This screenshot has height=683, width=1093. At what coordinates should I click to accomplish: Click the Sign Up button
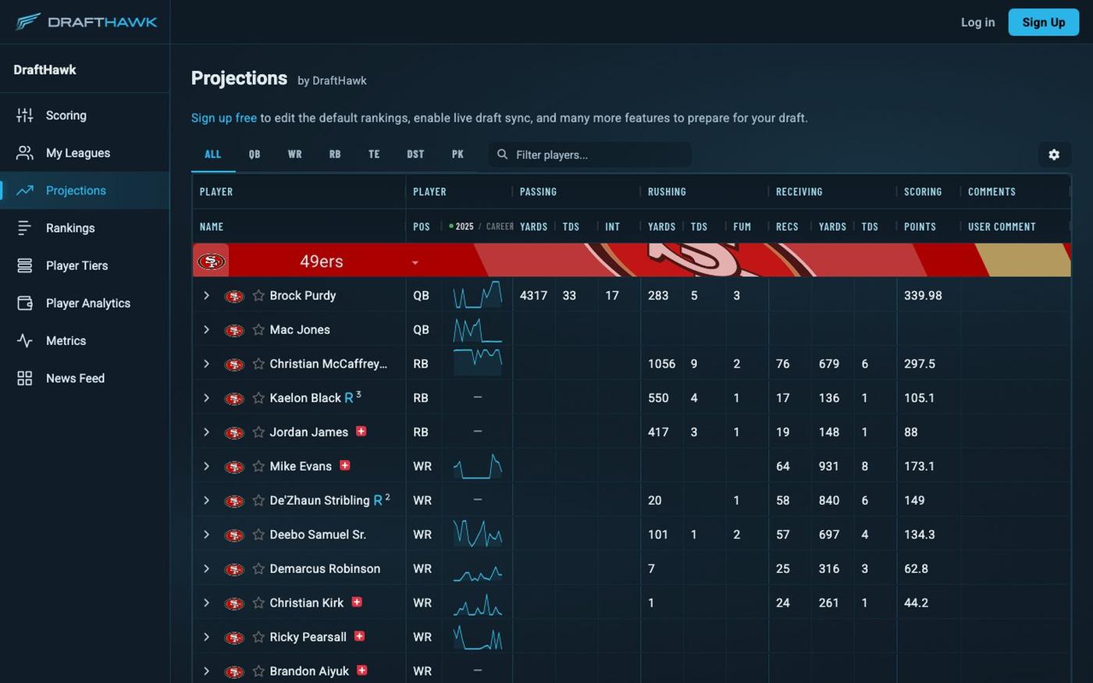1044,22
